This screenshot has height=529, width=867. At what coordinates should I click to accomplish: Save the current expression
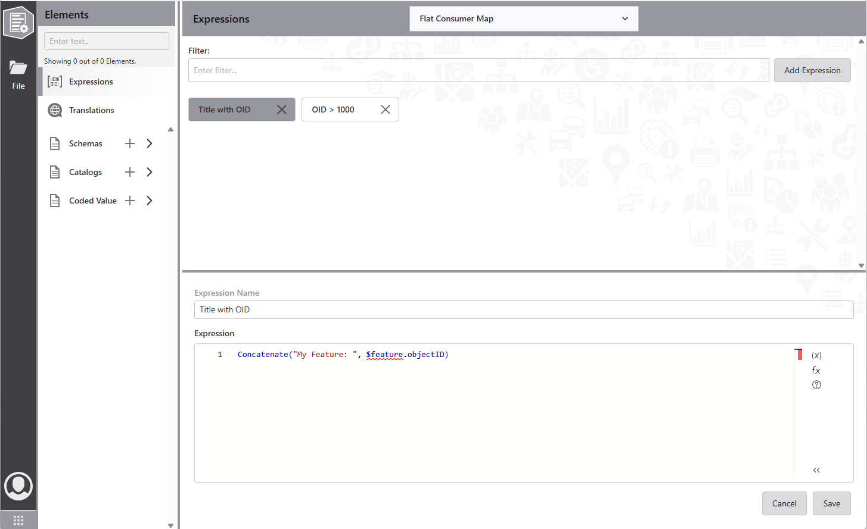click(831, 503)
